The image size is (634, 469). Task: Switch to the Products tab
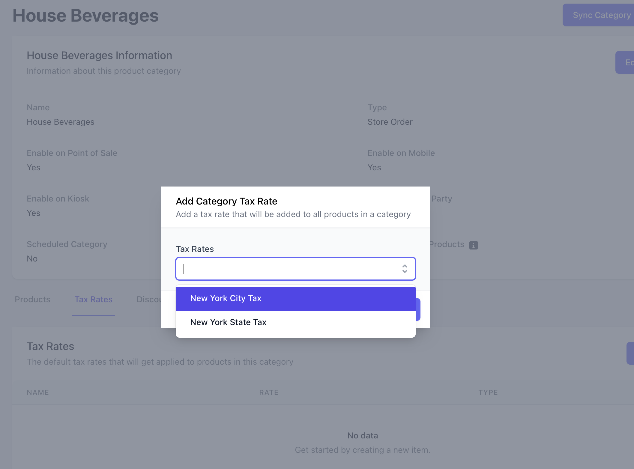tap(32, 299)
